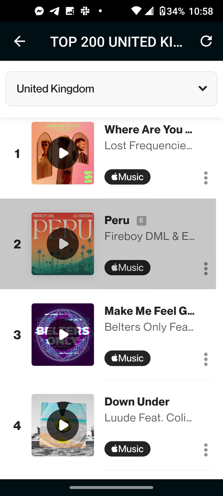Image resolution: width=223 pixels, height=496 pixels.
Task: Play Make Me Feel Good preview
Action: point(63,334)
